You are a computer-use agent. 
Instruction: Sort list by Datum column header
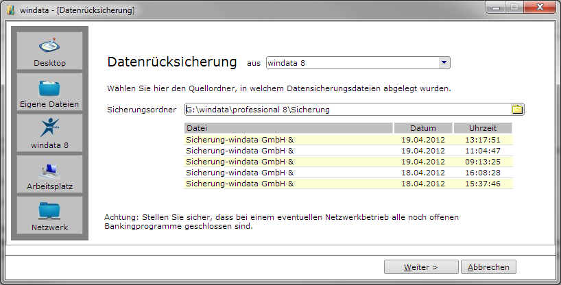point(423,128)
